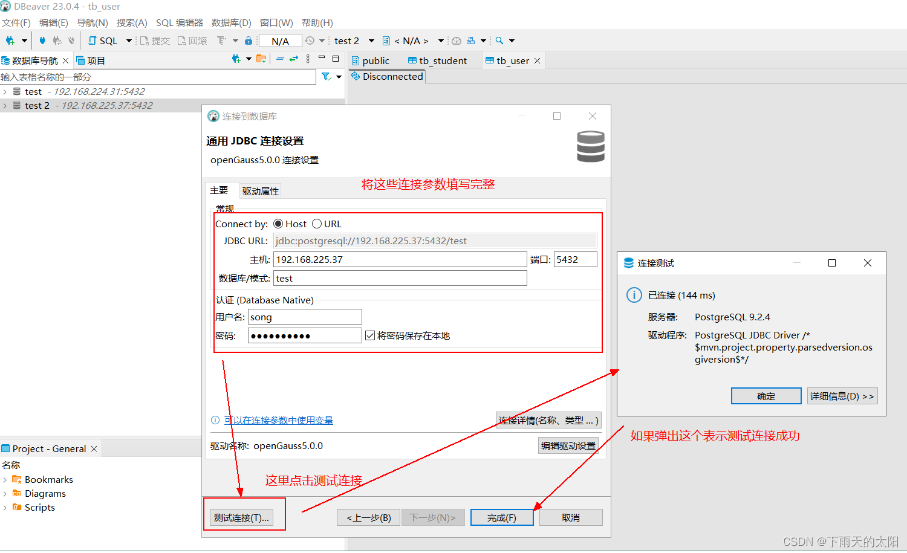
Task: Click the search magnifier icon in the toolbar
Action: tap(499, 40)
